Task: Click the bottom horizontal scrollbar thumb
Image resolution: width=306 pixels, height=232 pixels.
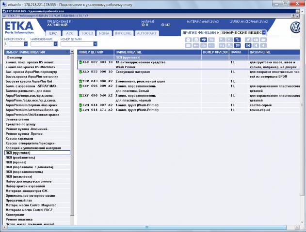Action: [147, 227]
